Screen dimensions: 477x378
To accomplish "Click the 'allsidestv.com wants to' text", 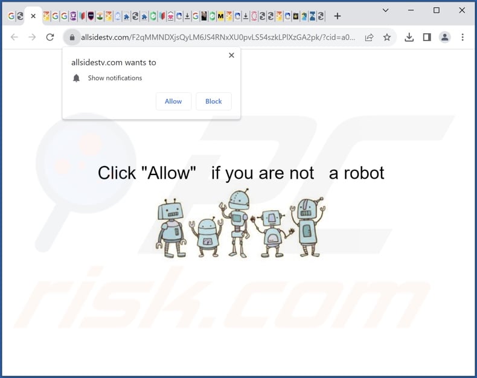I will pyautogui.click(x=114, y=62).
